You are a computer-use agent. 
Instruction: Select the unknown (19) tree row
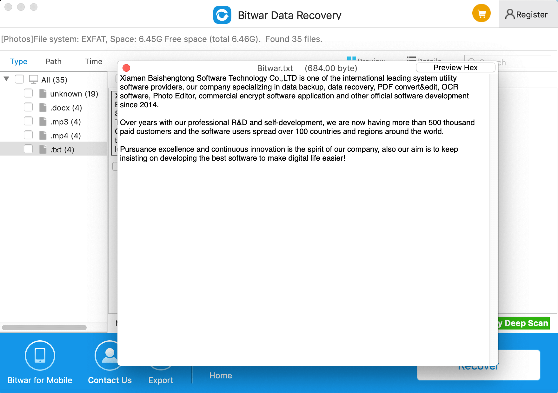(x=53, y=93)
